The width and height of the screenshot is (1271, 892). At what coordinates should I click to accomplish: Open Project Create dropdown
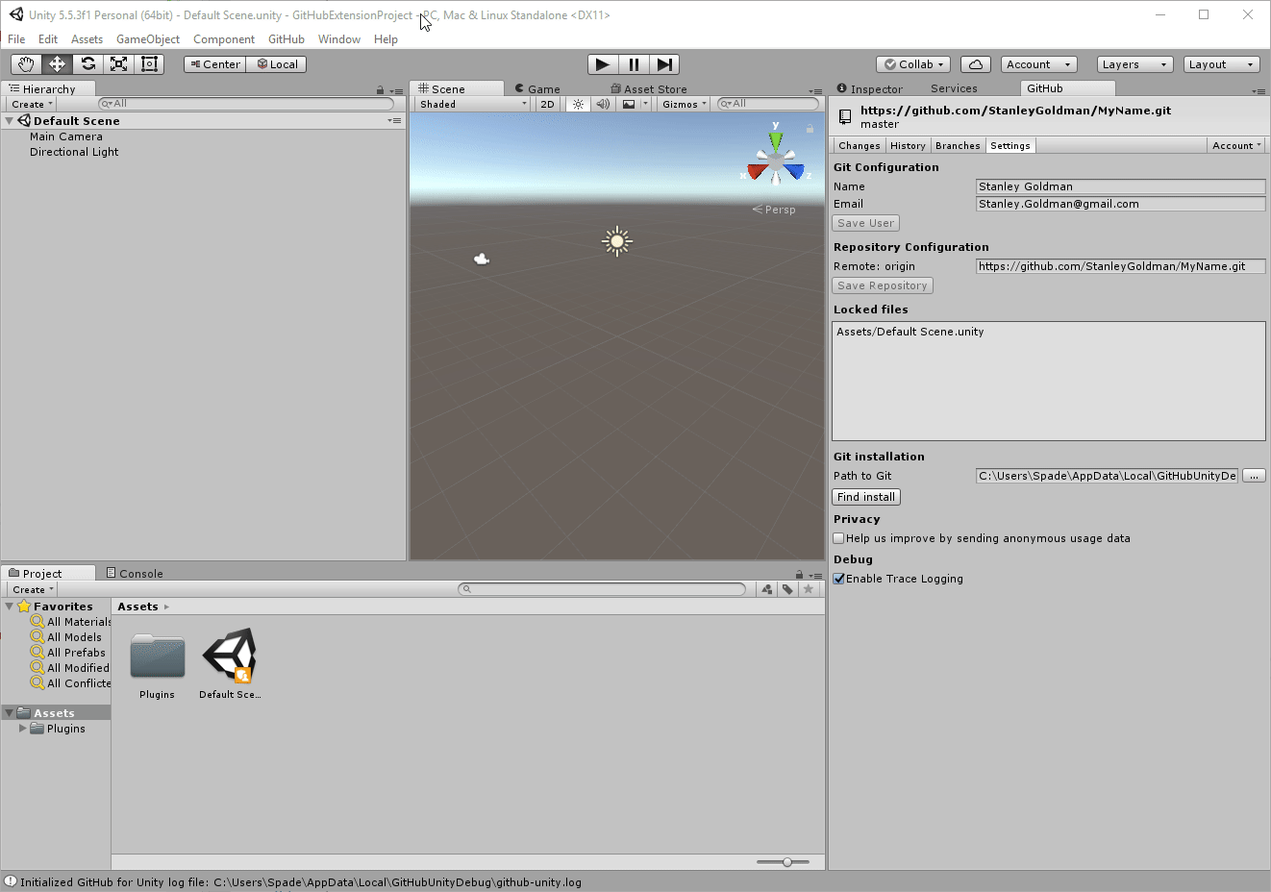pyautogui.click(x=34, y=589)
